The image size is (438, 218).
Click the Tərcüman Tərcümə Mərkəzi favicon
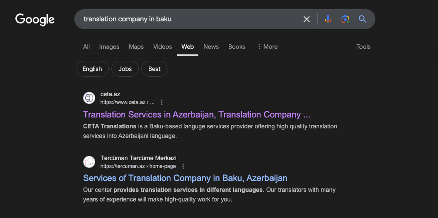89,162
